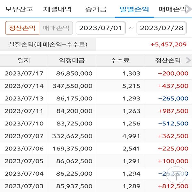
Task: Open the 체결내역 tab
Action: click(x=57, y=9)
